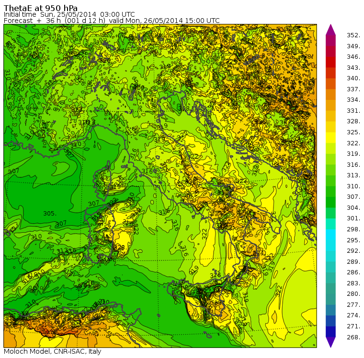Click the legend label "286."

[353, 272]
